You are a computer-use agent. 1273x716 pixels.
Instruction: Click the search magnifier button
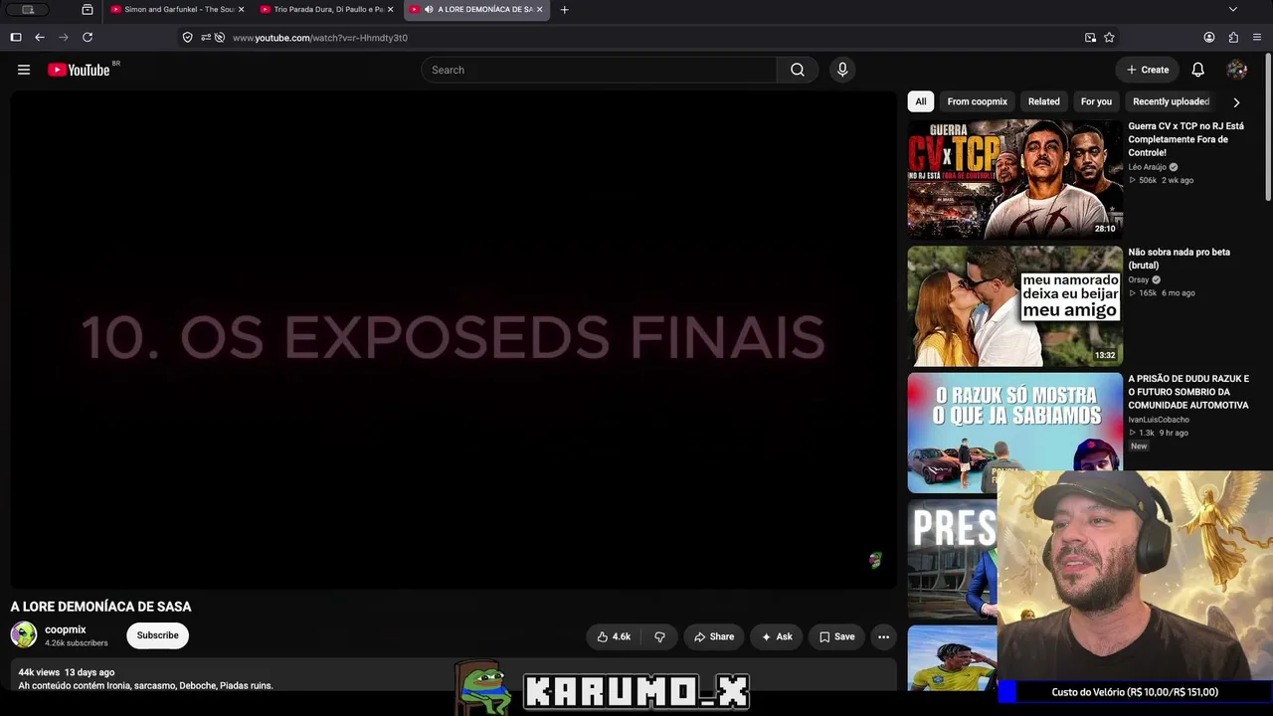click(798, 70)
